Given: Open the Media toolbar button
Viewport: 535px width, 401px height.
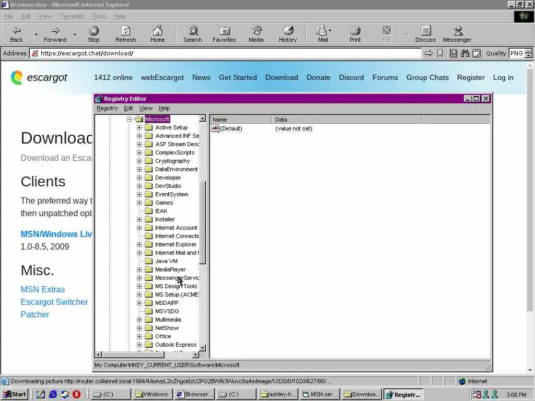Looking at the screenshot, I should pyautogui.click(x=256, y=34).
